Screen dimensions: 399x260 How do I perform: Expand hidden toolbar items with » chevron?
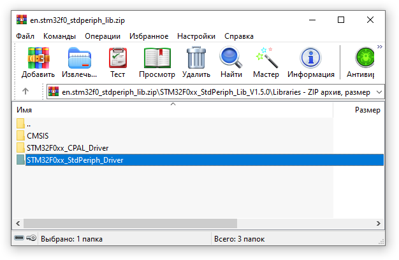tap(380, 46)
